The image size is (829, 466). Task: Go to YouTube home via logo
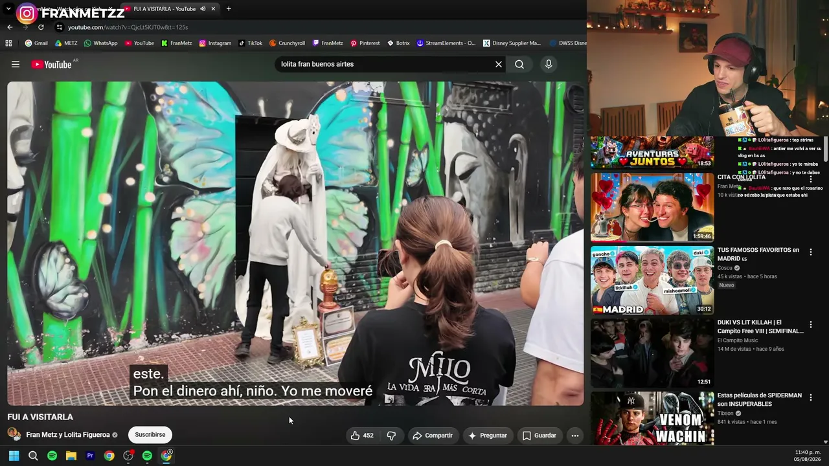[x=51, y=64]
